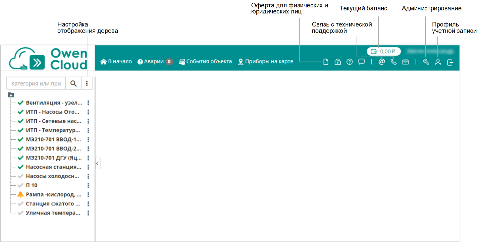Collapse the left device tree panel
Image resolution: width=480 pixels, height=242 pixels.
coord(98,164)
